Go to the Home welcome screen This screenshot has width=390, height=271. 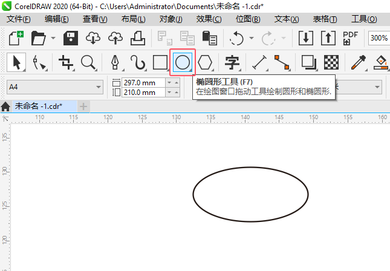[x=5, y=106]
